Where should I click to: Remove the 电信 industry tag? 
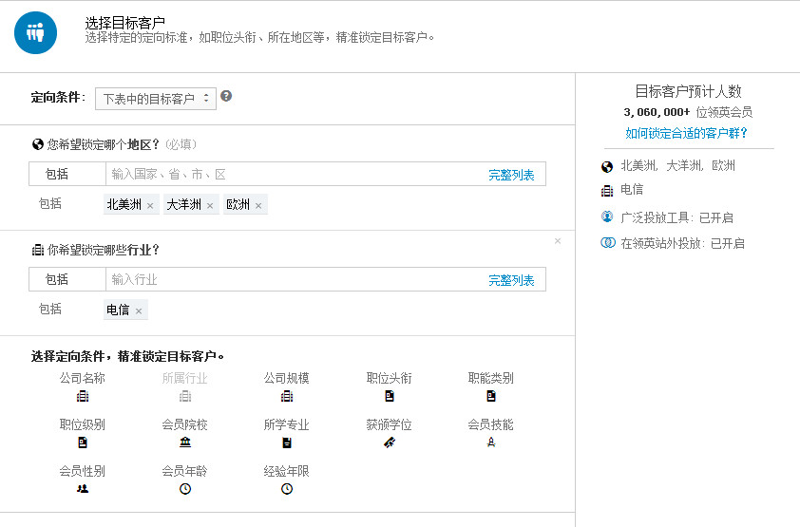click(x=139, y=311)
